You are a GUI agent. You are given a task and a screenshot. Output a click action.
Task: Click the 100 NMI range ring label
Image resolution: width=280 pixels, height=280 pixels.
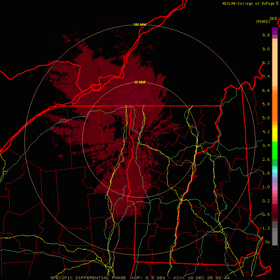click(x=140, y=25)
